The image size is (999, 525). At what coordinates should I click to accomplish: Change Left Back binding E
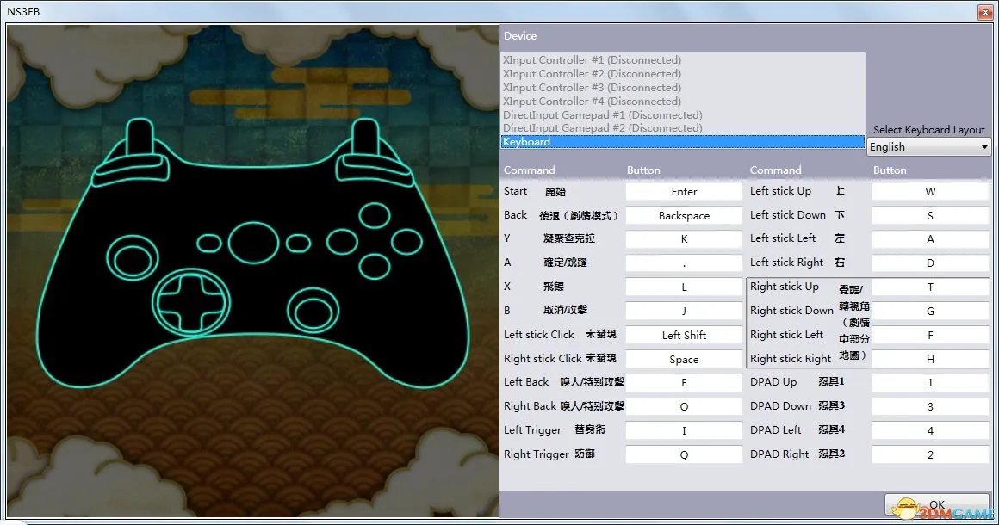click(x=683, y=382)
